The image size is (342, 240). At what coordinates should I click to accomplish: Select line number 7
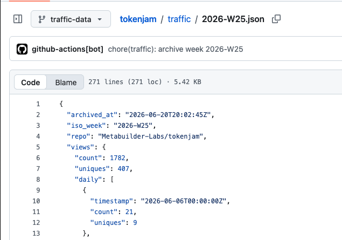(x=38, y=169)
